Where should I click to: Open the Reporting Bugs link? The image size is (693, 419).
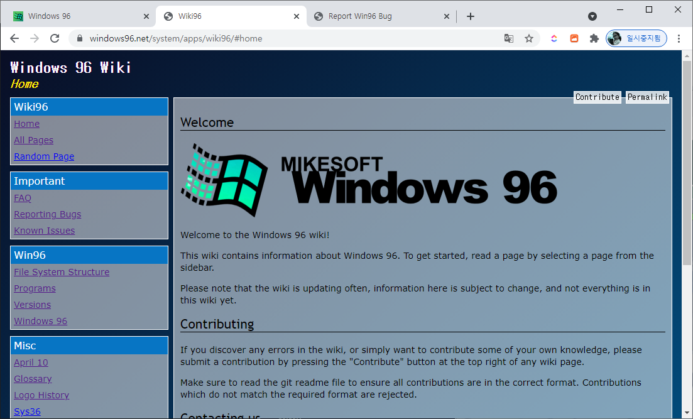tap(47, 214)
